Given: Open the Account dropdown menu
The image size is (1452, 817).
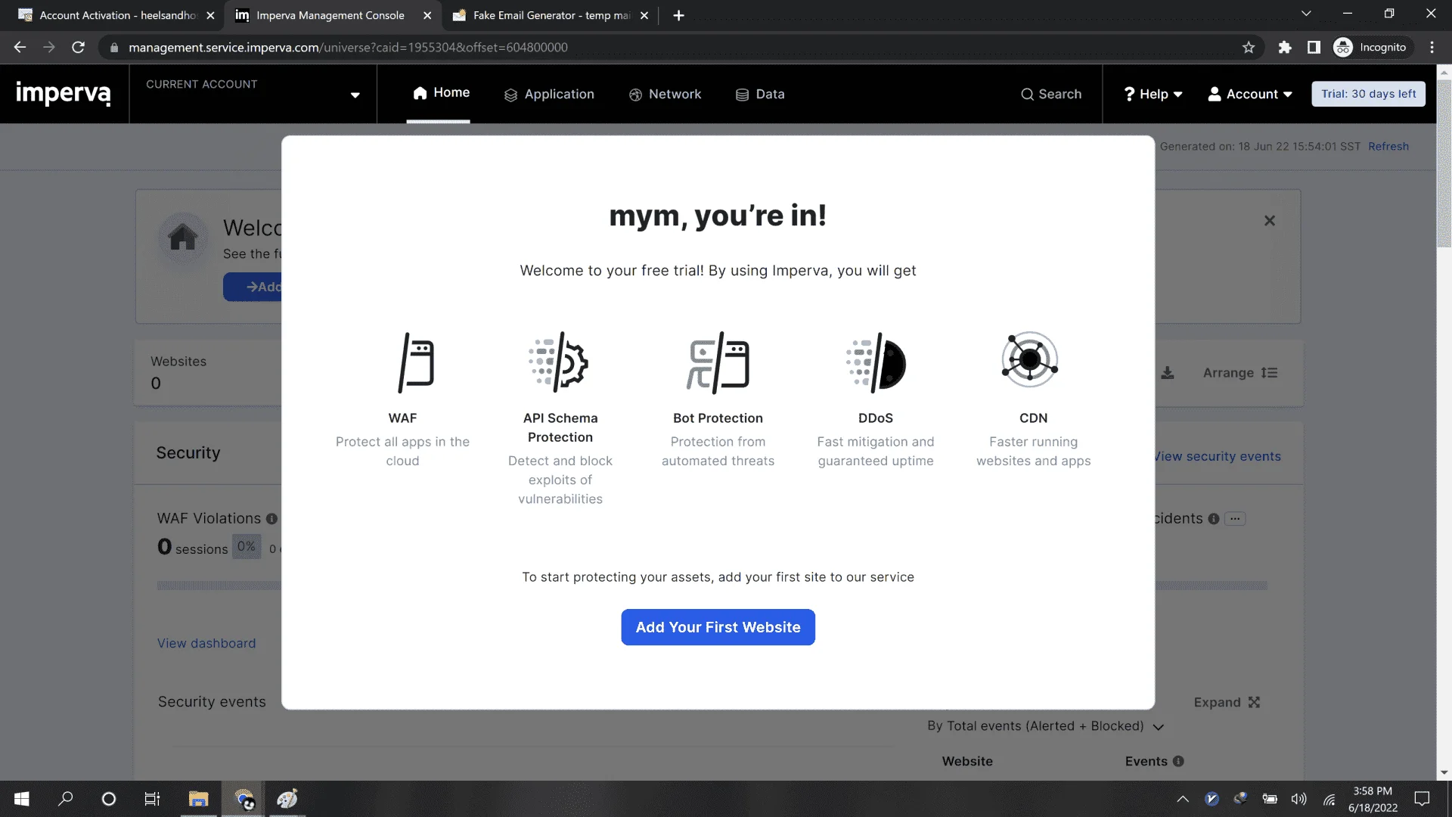Looking at the screenshot, I should [1250, 94].
